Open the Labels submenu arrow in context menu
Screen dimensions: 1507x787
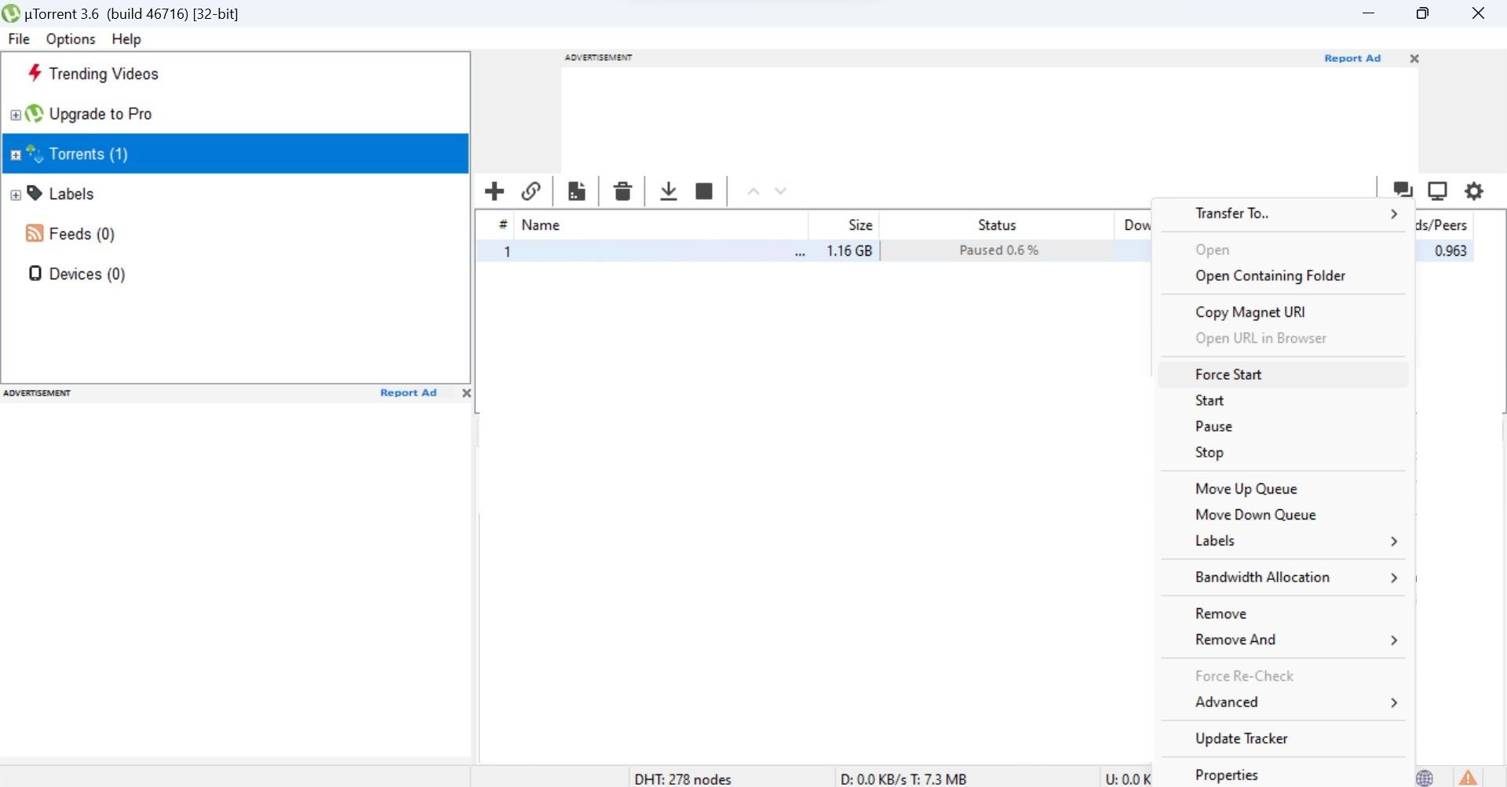click(1394, 541)
